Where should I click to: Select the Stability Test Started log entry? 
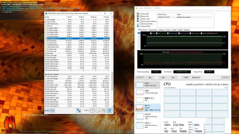coord(184,17)
